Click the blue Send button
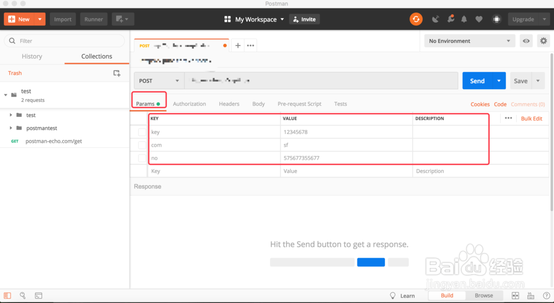The height and width of the screenshot is (303, 554). coord(478,81)
